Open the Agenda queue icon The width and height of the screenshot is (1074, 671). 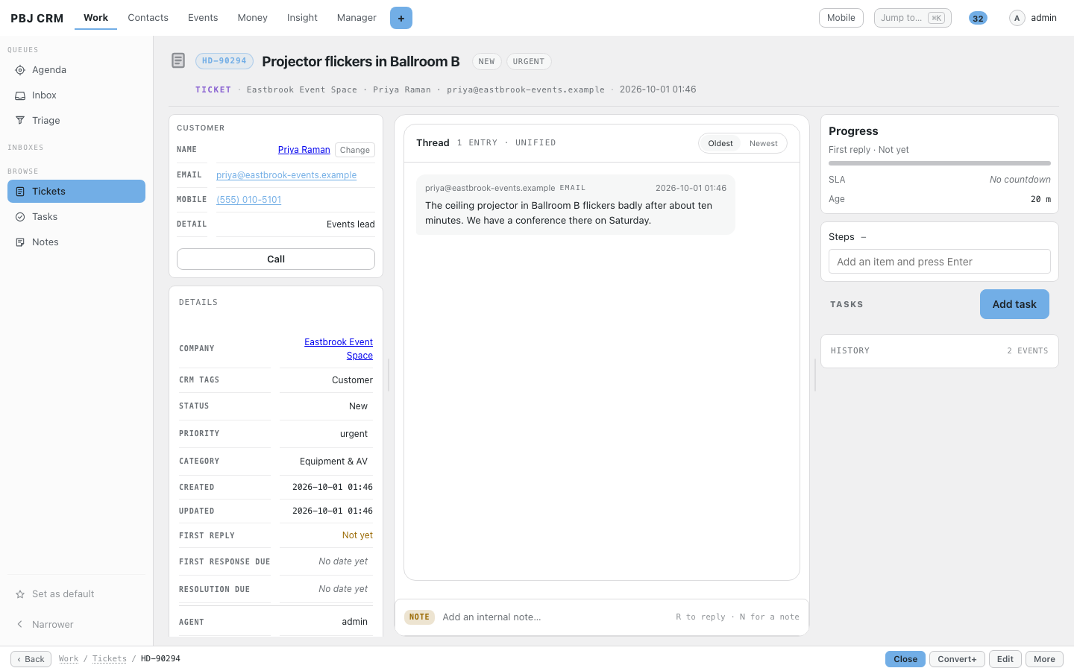20,70
